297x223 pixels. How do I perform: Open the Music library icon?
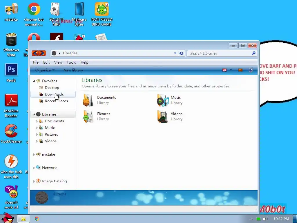pos(162,100)
